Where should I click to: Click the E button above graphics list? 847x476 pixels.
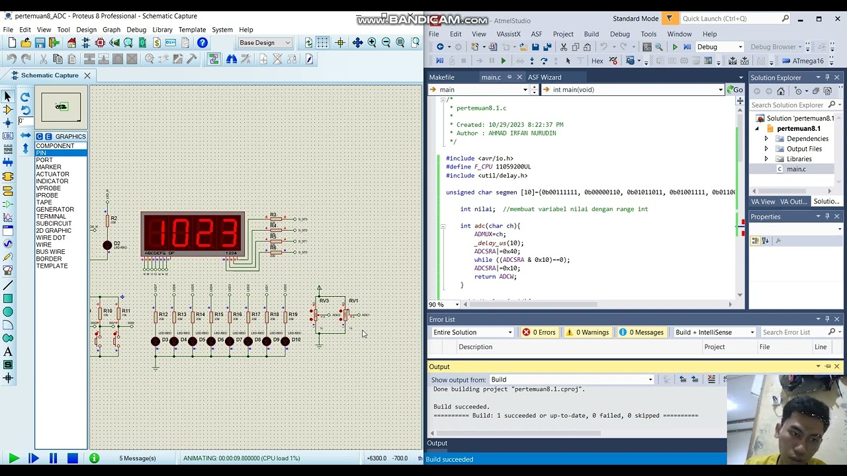coord(48,137)
